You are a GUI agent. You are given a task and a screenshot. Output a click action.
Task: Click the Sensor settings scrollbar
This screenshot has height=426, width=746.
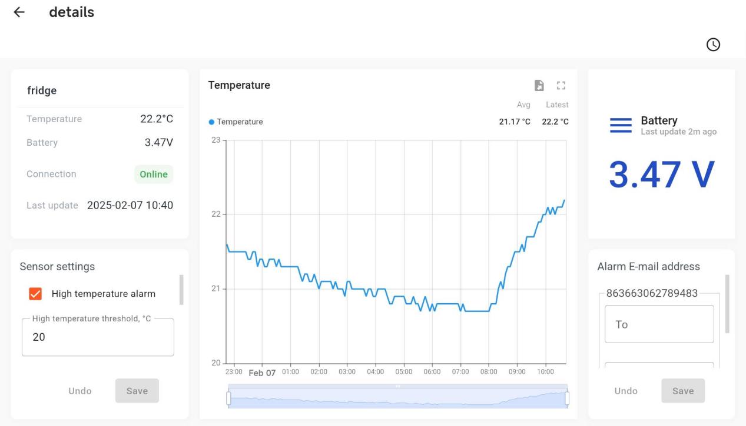[181, 290]
